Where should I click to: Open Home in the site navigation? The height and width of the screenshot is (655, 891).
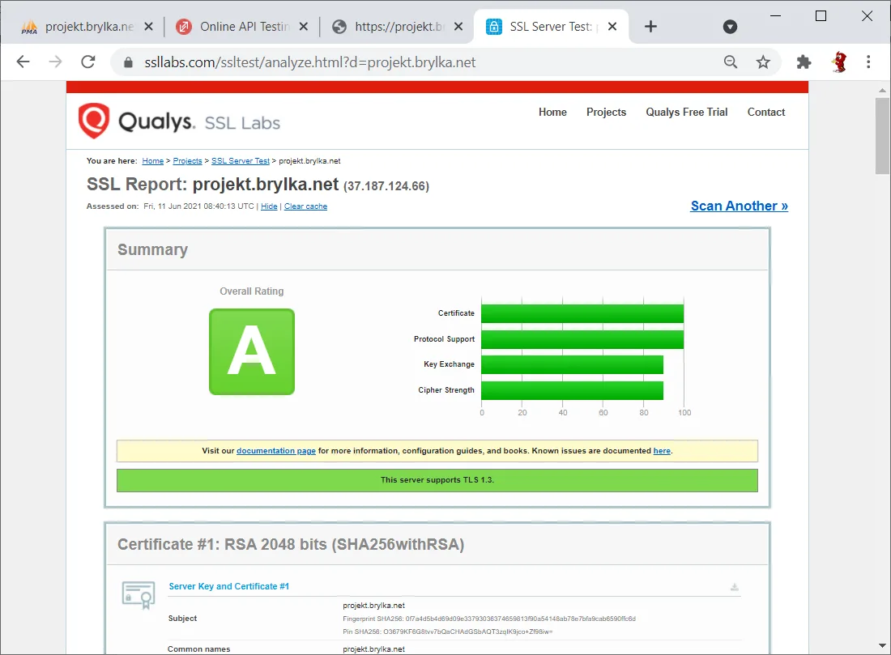552,112
